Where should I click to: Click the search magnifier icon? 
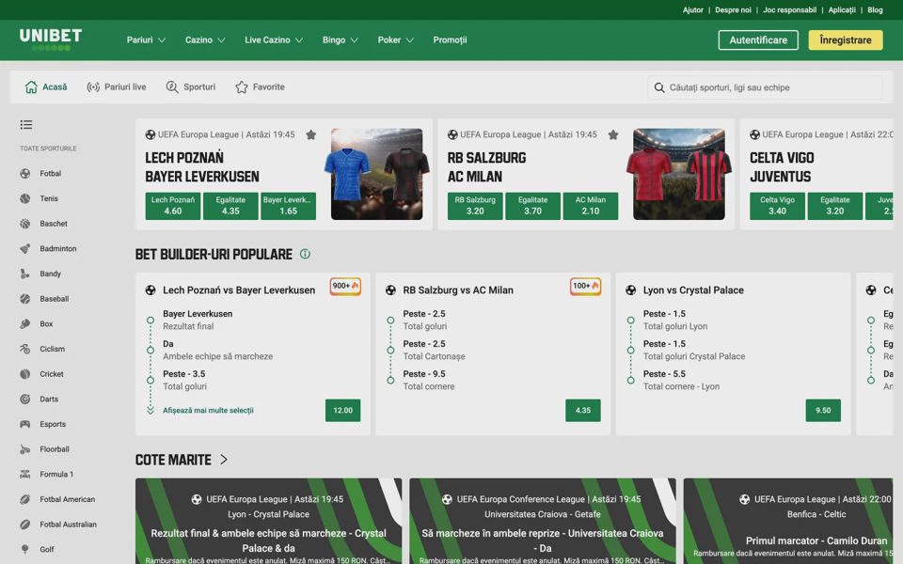pos(659,87)
